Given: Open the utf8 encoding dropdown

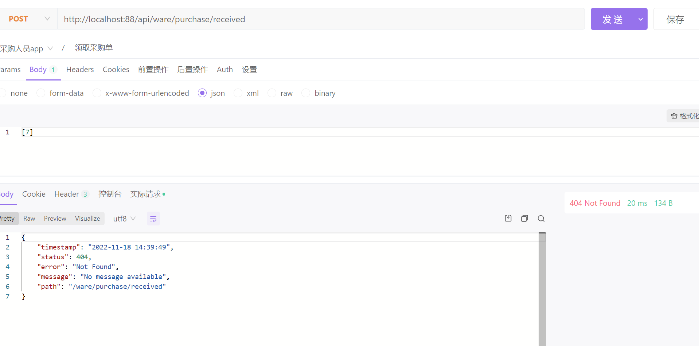Looking at the screenshot, I should (x=124, y=219).
